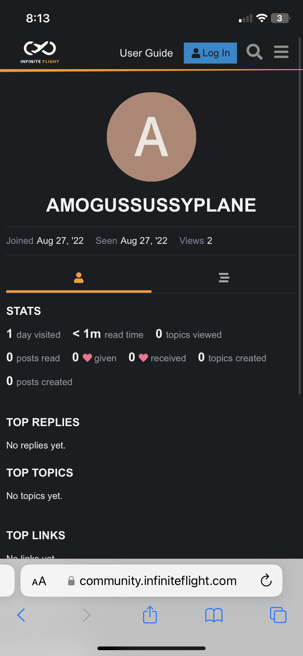Select the profile summary person tab

click(x=79, y=278)
